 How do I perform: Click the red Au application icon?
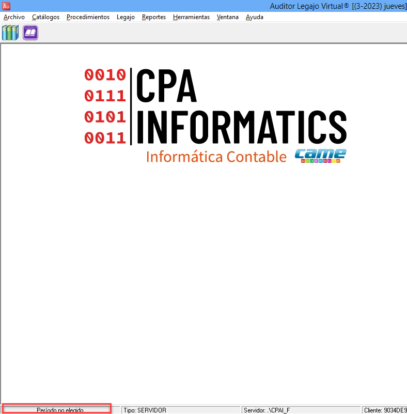pos(6,6)
